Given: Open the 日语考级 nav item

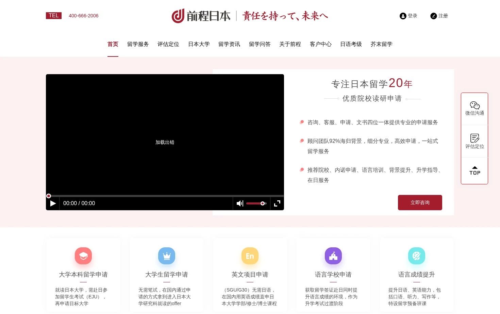Looking at the screenshot, I should (x=351, y=44).
